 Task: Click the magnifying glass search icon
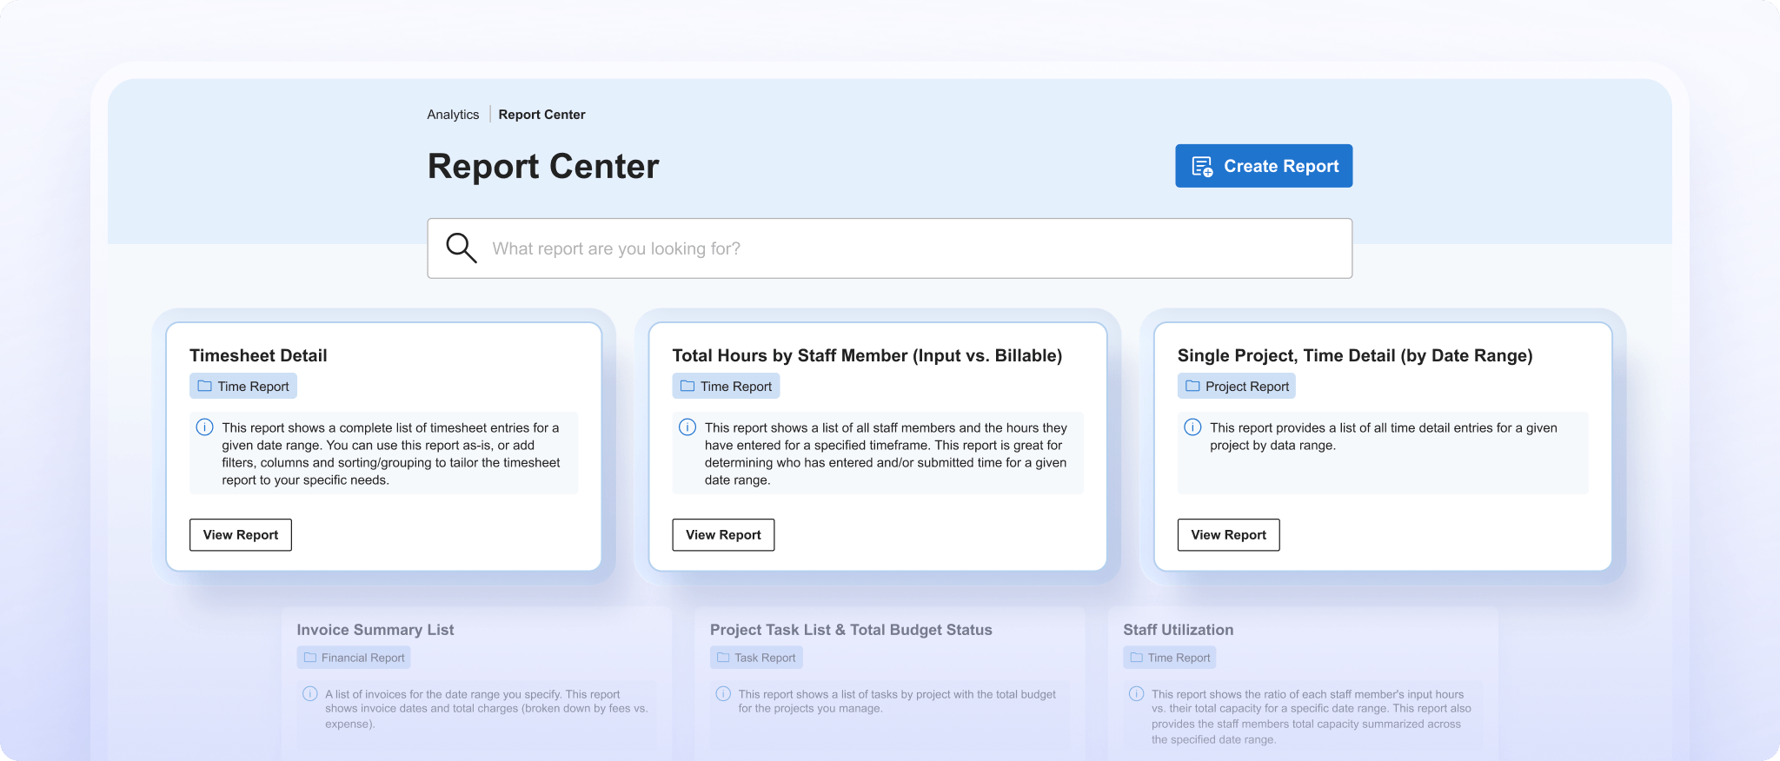[461, 248]
